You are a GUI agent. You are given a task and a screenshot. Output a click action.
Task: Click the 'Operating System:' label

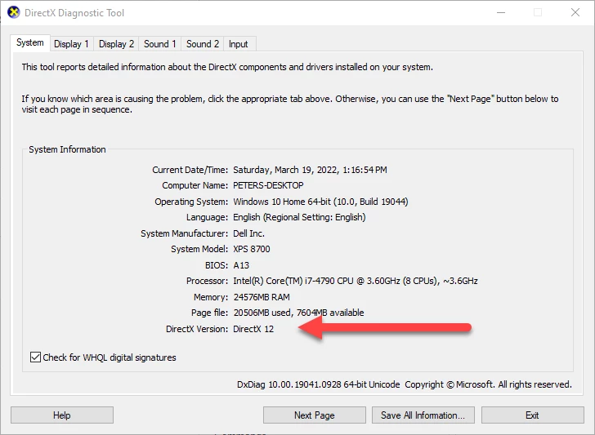pyautogui.click(x=191, y=202)
